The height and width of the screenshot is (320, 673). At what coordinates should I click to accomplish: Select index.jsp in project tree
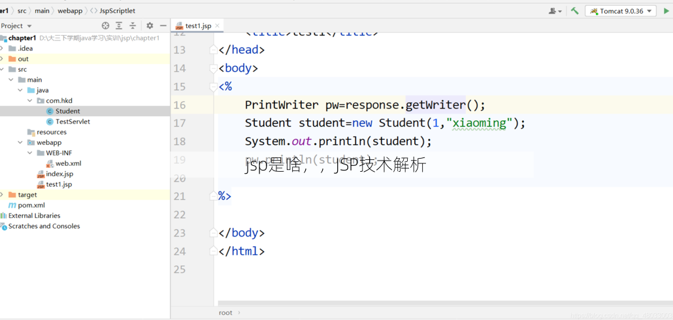click(59, 174)
